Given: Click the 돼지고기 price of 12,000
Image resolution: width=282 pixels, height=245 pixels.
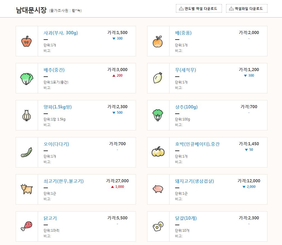Looking at the screenshot, I should 249,181.
